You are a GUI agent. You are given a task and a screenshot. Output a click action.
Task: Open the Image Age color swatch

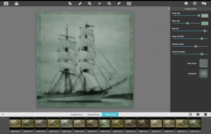pyautogui.click(x=205, y=16)
